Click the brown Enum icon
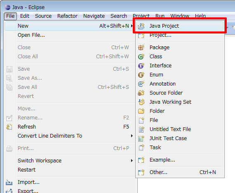The width and height of the screenshot is (235, 193). 141,75
